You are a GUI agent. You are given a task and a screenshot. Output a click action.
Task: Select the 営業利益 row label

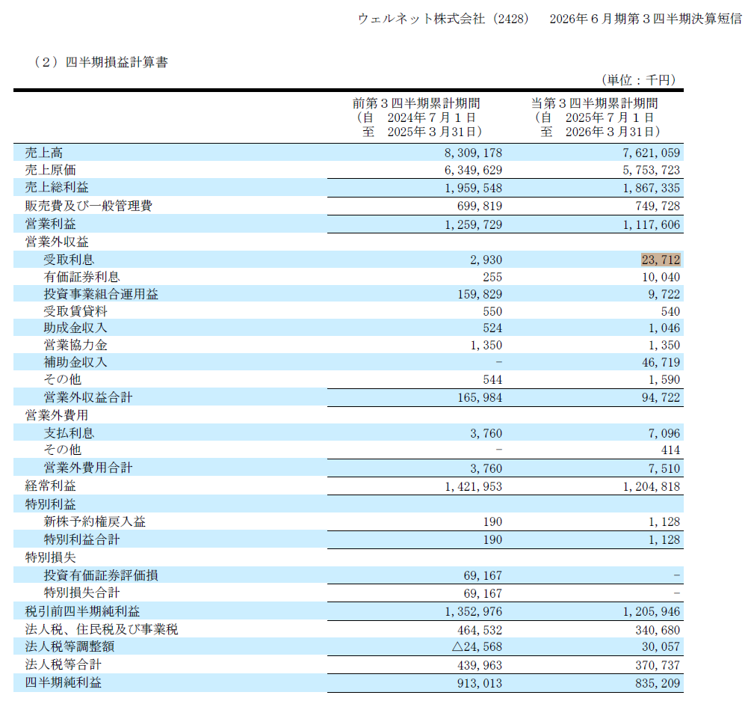[50, 224]
